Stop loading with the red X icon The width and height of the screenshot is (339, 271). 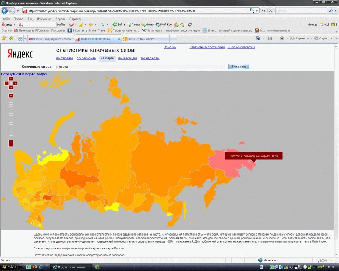[x=270, y=11]
